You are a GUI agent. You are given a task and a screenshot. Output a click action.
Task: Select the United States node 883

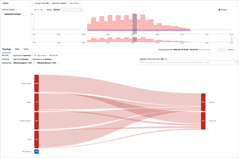point(37,83)
